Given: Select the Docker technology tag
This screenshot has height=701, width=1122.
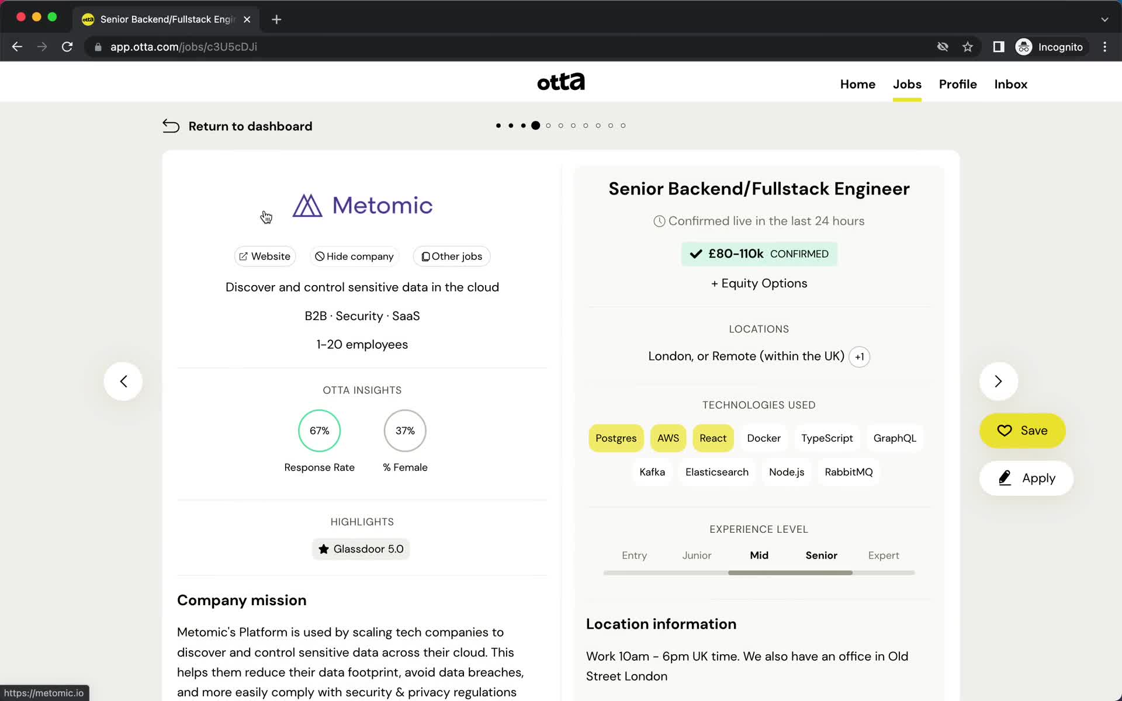Looking at the screenshot, I should (x=764, y=438).
